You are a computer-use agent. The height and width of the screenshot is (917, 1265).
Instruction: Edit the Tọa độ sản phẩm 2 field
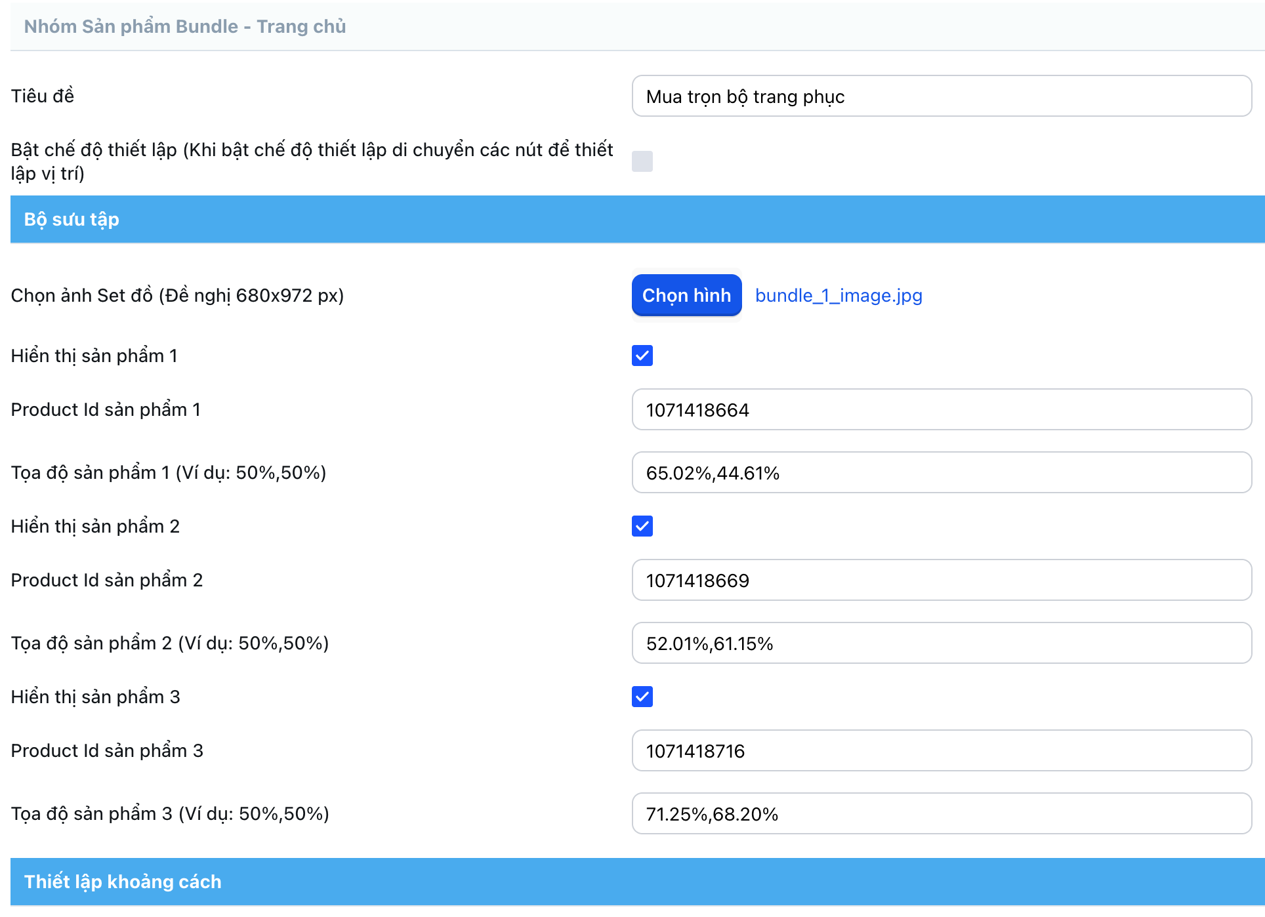(941, 643)
